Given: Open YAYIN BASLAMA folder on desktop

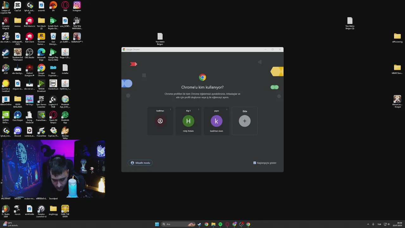Looking at the screenshot, I should click(18, 102).
